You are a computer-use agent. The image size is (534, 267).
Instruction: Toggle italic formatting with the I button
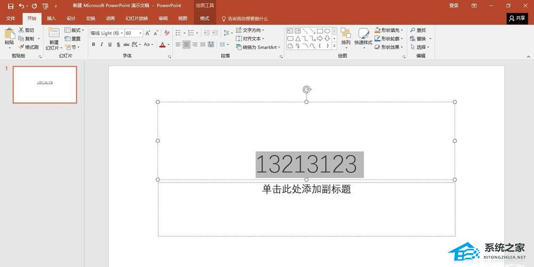coord(101,45)
